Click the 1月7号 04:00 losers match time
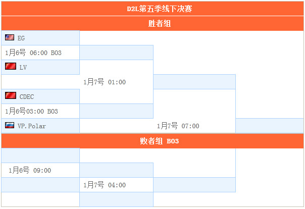This screenshot has width=305, height=209. (x=105, y=185)
